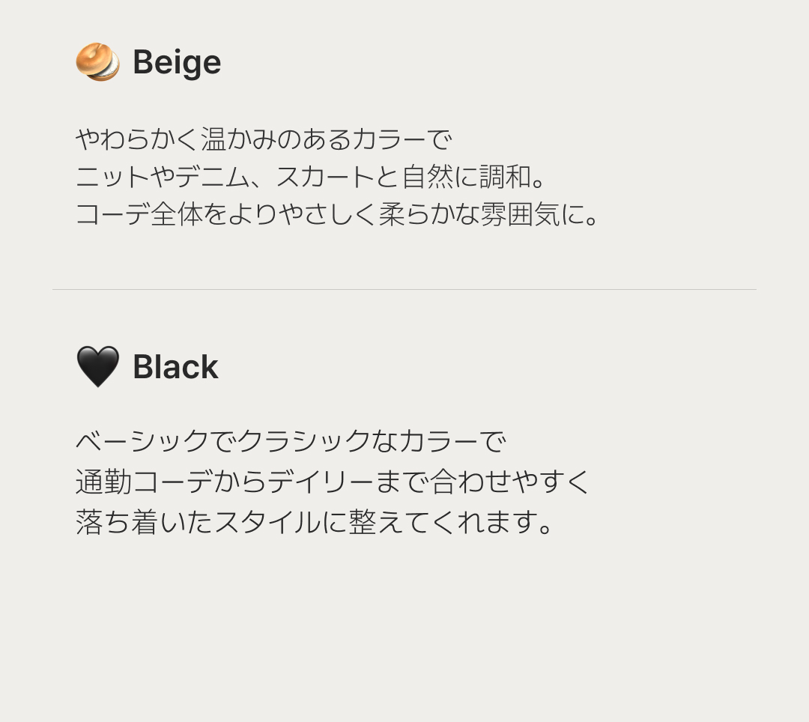Click the phrase 落ち着いた in last line
This screenshot has width=809, height=722.
(144, 522)
